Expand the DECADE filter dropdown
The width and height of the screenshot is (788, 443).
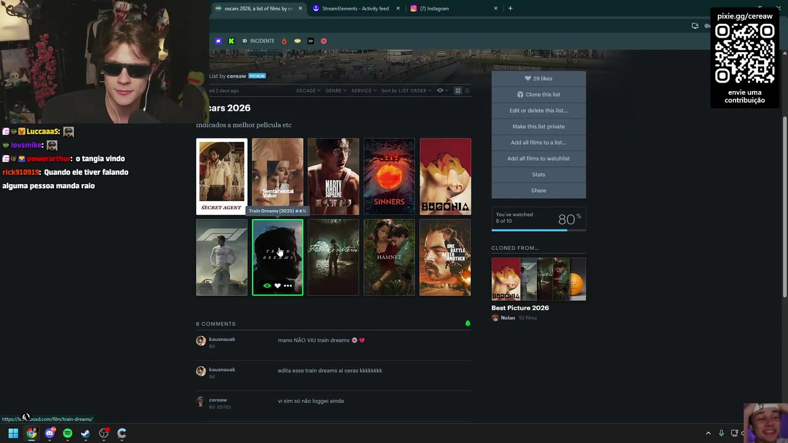(x=308, y=90)
